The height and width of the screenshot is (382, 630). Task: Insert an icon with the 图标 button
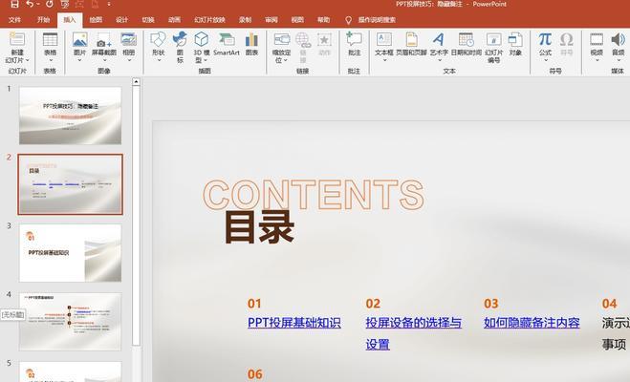180,47
